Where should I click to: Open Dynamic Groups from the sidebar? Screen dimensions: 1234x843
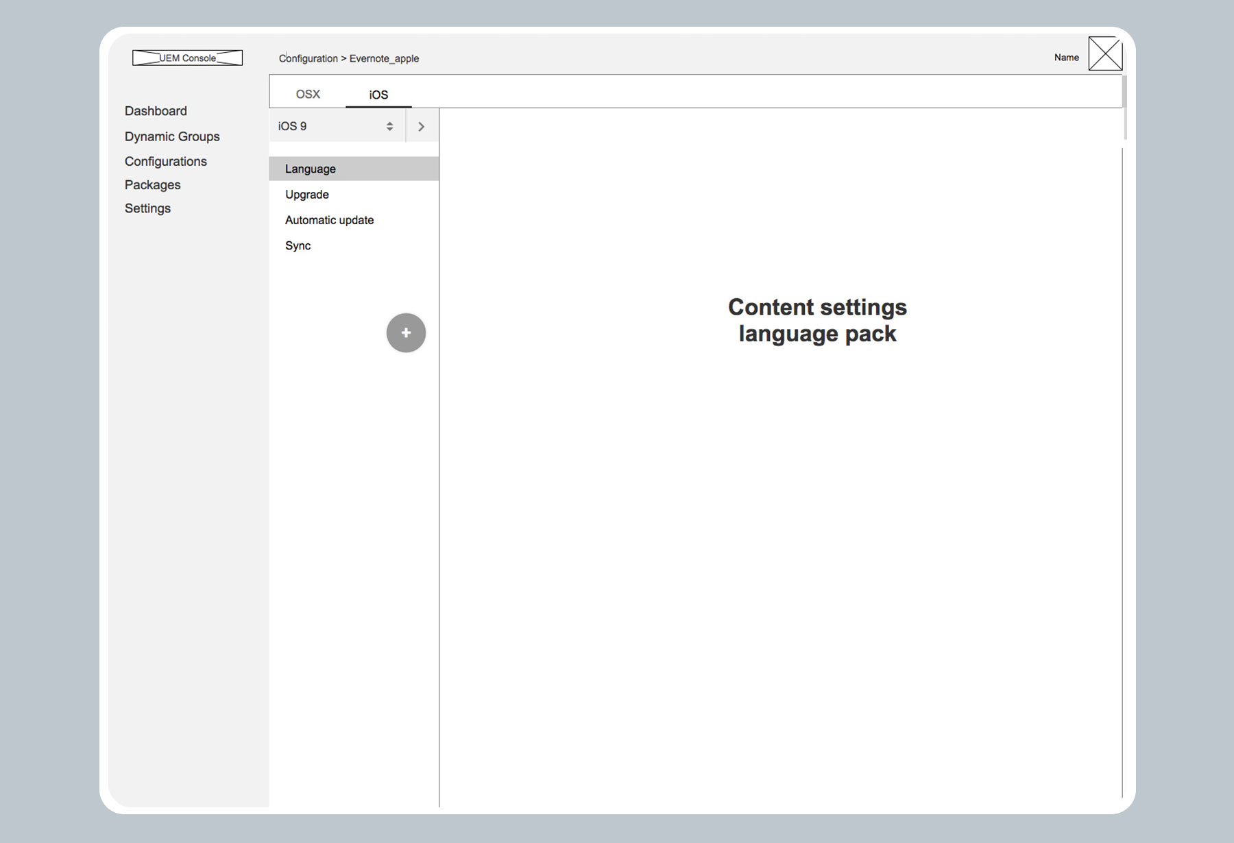point(172,136)
